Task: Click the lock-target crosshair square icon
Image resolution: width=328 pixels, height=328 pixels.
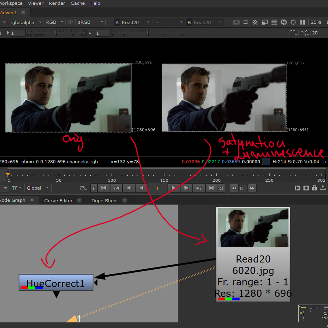Action: click(x=293, y=22)
